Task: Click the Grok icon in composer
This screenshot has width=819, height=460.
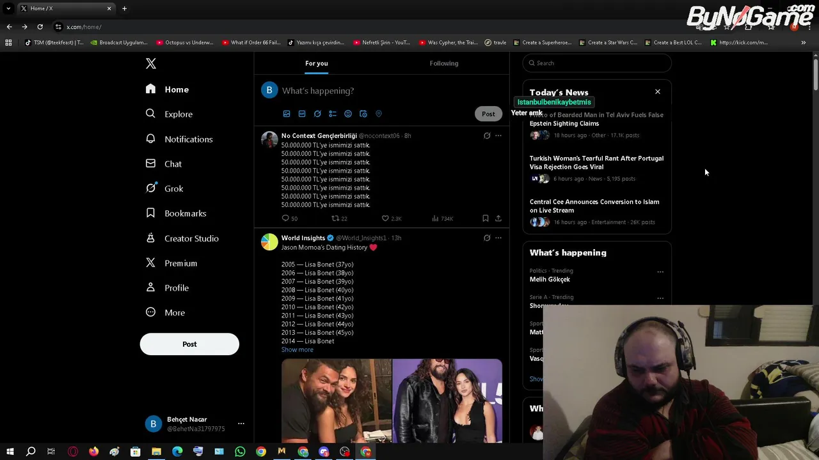Action: tap(317, 114)
